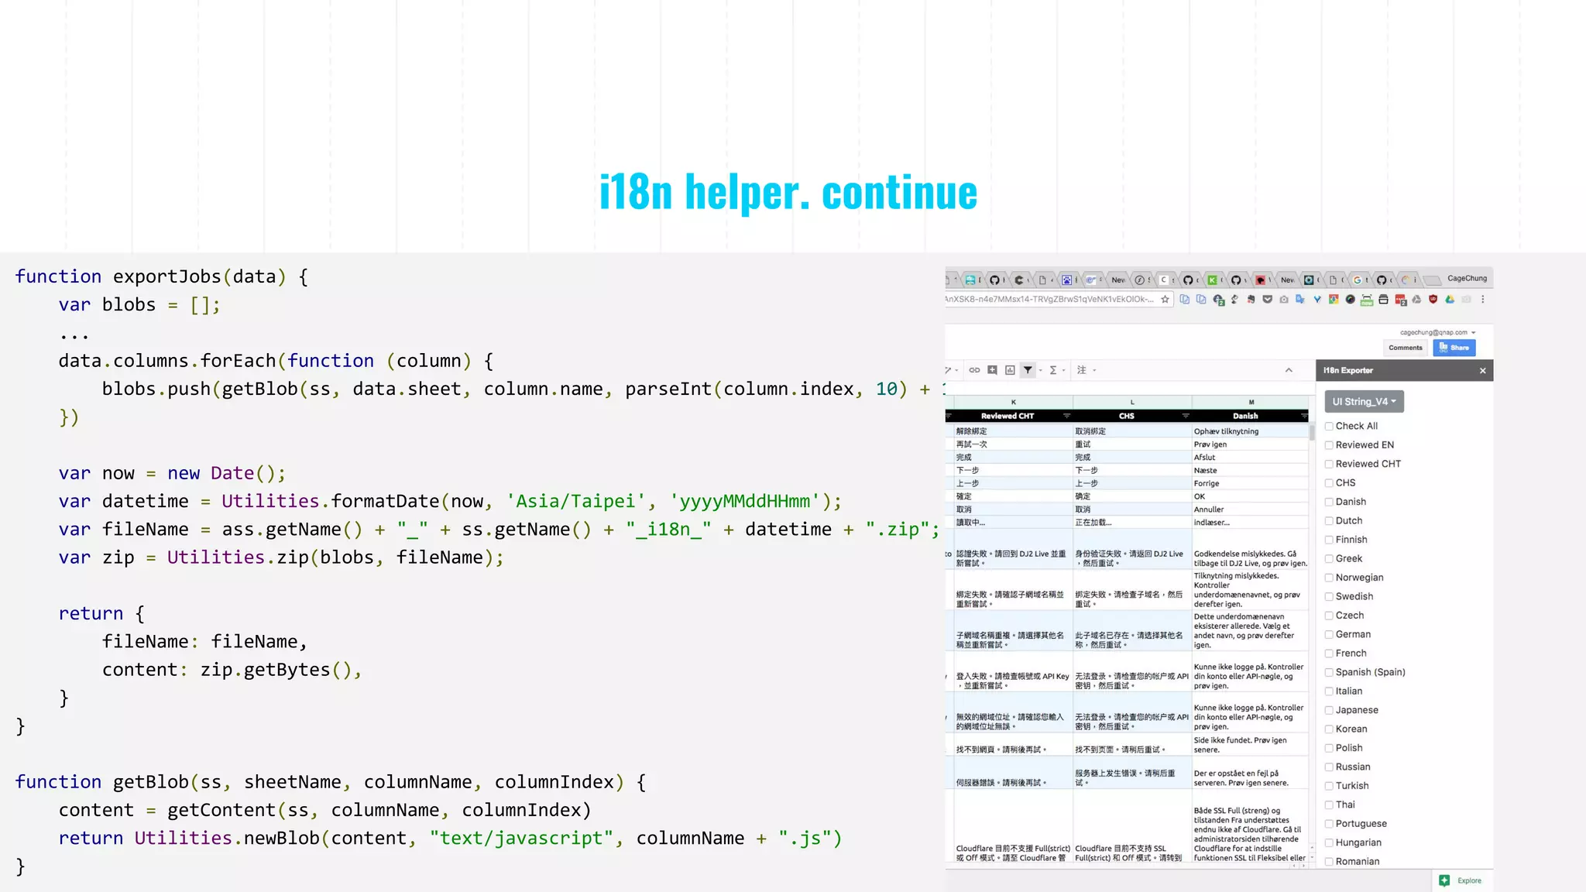
Task: Enable the Reviewed EN checkbox
Action: pos(1329,445)
